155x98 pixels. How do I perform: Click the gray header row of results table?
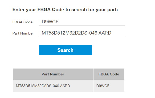click(x=69, y=74)
